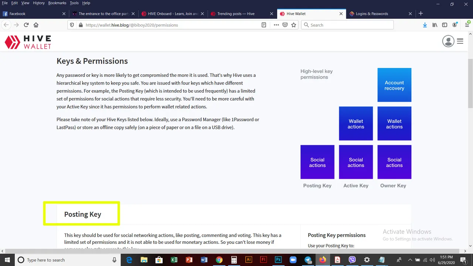Open new browser tab
Viewport: 473px width, 266px height.
click(x=421, y=13)
